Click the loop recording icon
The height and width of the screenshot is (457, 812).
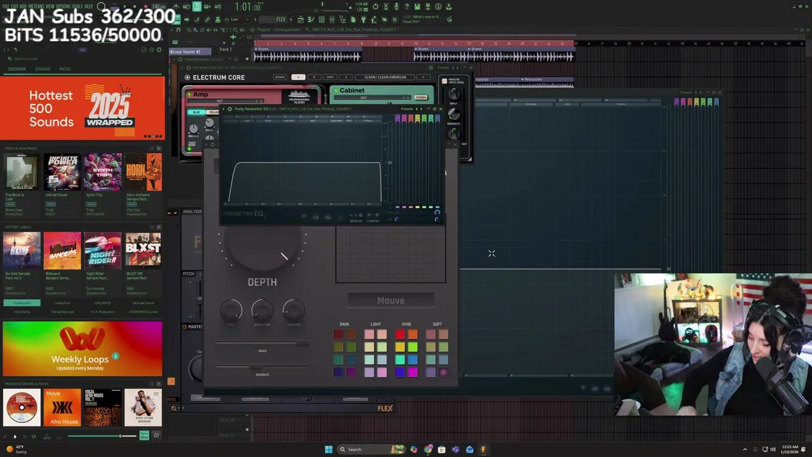click(218, 6)
